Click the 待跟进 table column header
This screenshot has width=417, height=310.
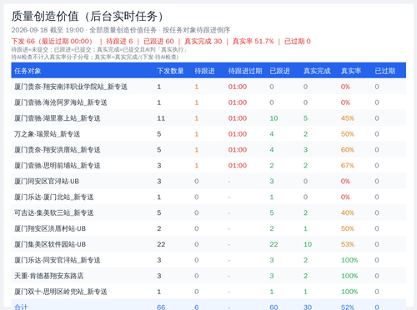coord(204,71)
